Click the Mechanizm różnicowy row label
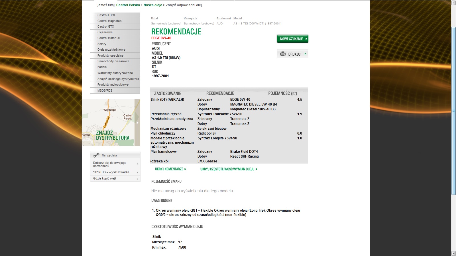Image resolution: width=456 pixels, height=256 pixels. (168, 129)
